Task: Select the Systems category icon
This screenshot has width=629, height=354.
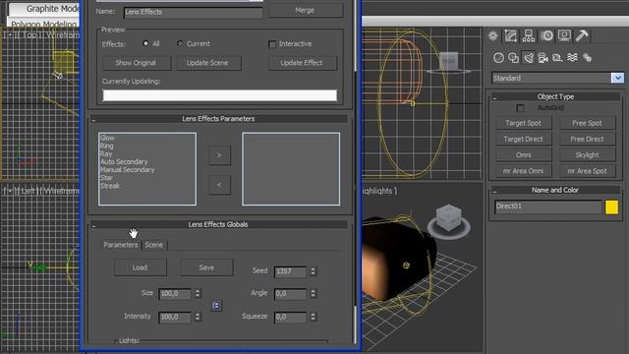Action: click(588, 58)
